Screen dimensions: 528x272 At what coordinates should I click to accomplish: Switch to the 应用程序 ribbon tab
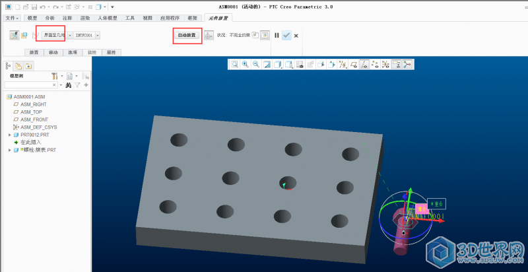170,18
